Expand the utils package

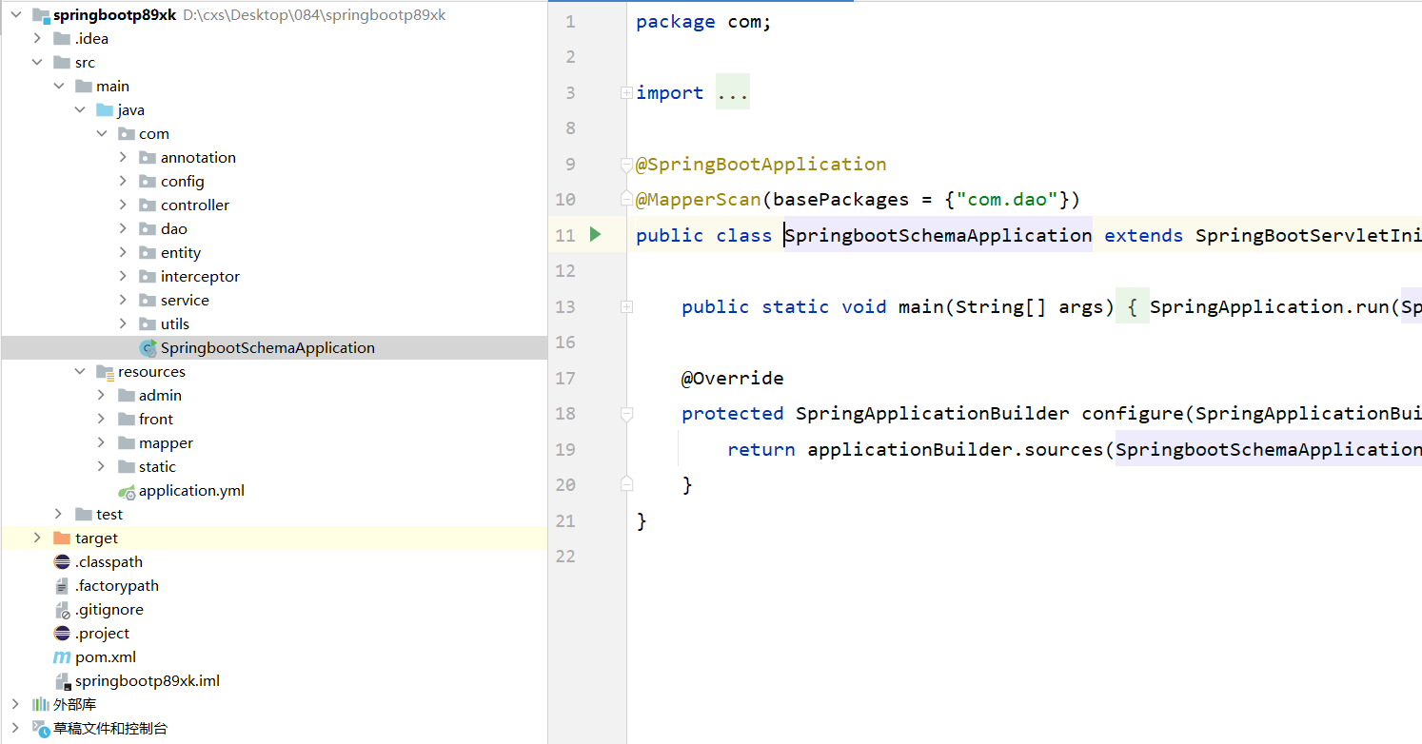pos(123,324)
